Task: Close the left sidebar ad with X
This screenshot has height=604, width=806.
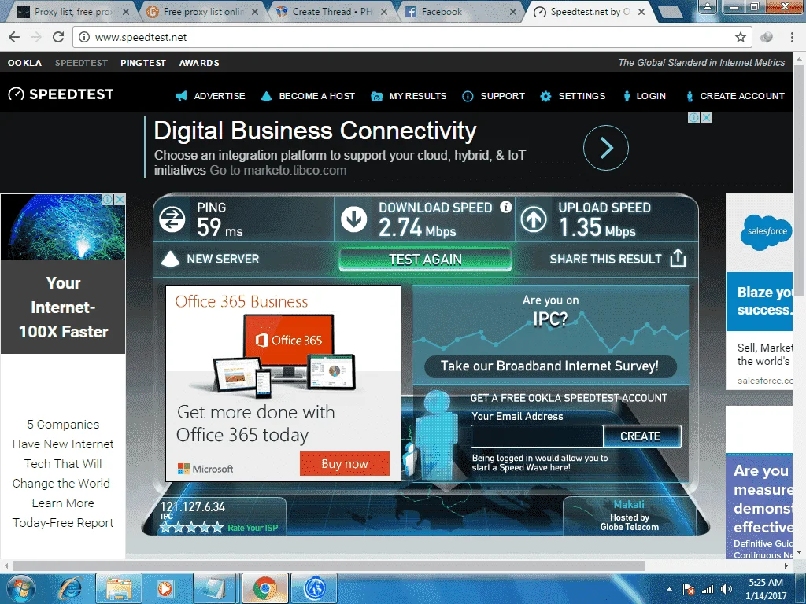Action: click(x=120, y=199)
